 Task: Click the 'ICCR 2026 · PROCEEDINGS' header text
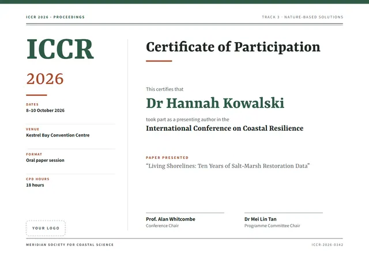click(x=55, y=17)
